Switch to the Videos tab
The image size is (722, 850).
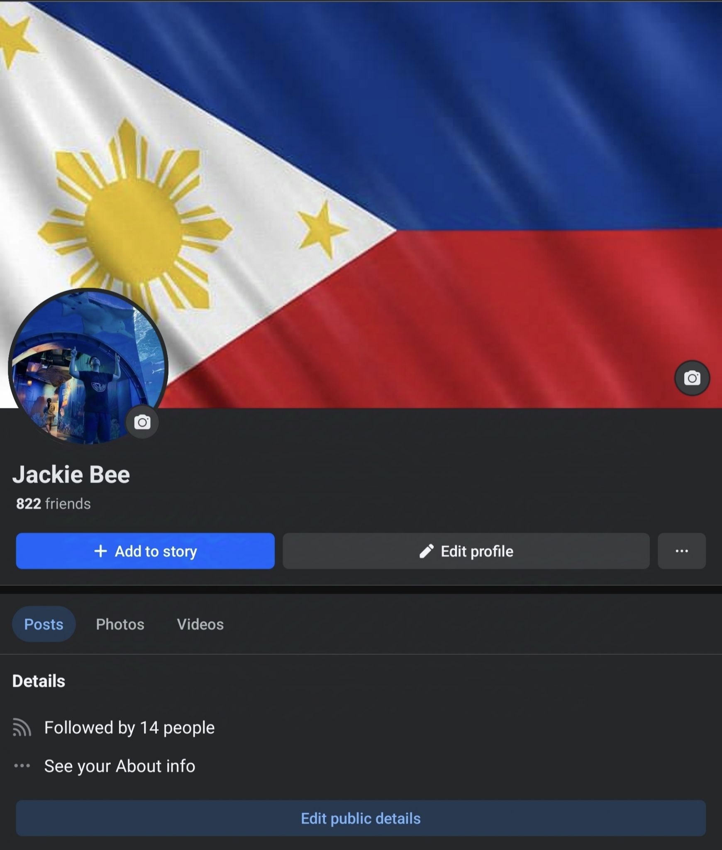[200, 624]
